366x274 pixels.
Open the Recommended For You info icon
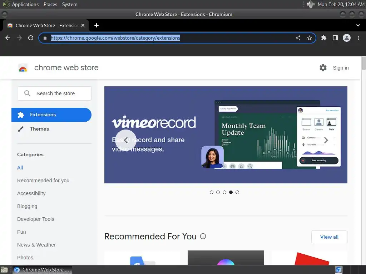(x=203, y=236)
